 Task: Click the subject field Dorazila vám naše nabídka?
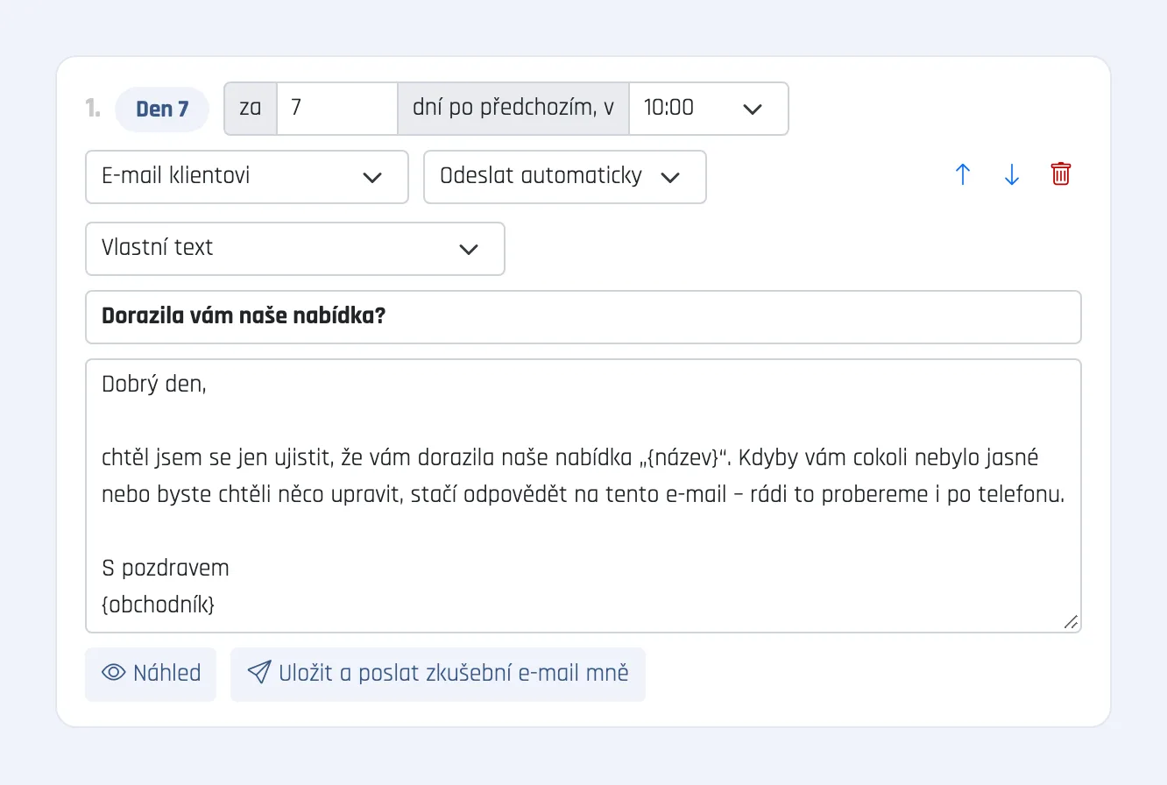click(x=583, y=317)
